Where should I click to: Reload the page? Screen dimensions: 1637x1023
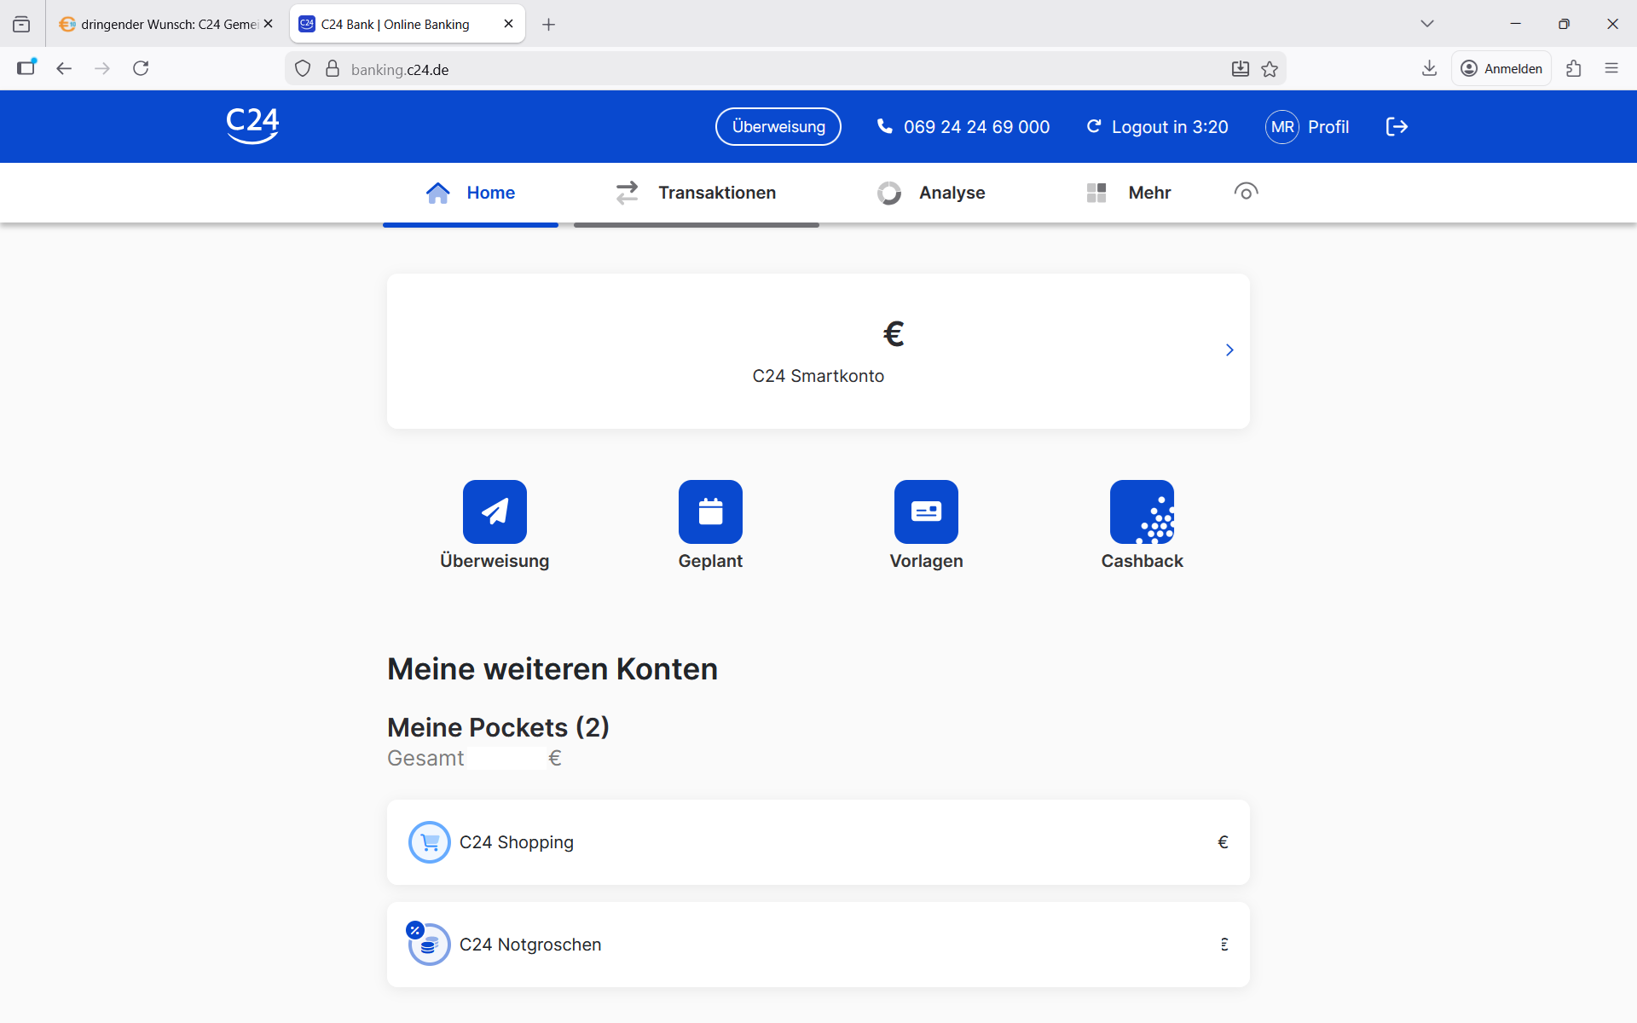pyautogui.click(x=141, y=68)
